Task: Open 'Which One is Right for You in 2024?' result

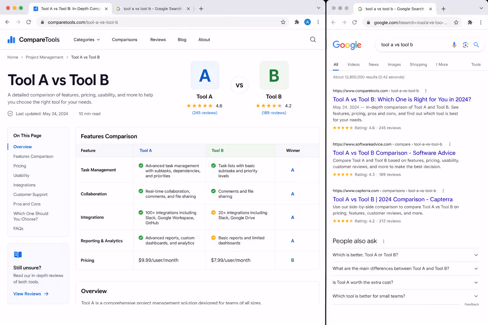Action: point(402,99)
